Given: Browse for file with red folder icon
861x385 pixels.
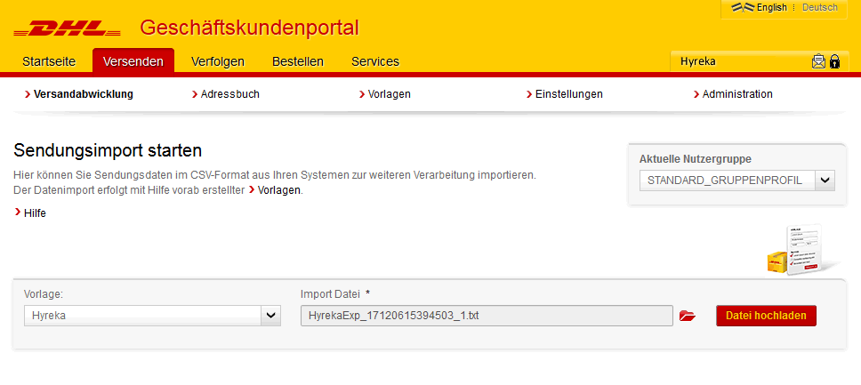Looking at the screenshot, I should 687,316.
